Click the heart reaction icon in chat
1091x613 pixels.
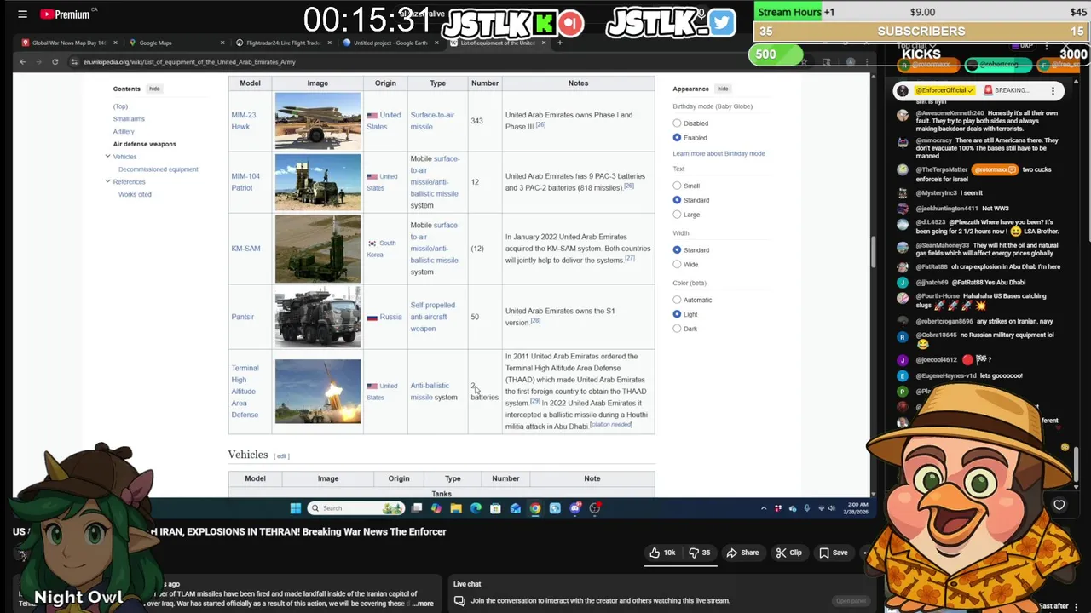(x=1059, y=505)
